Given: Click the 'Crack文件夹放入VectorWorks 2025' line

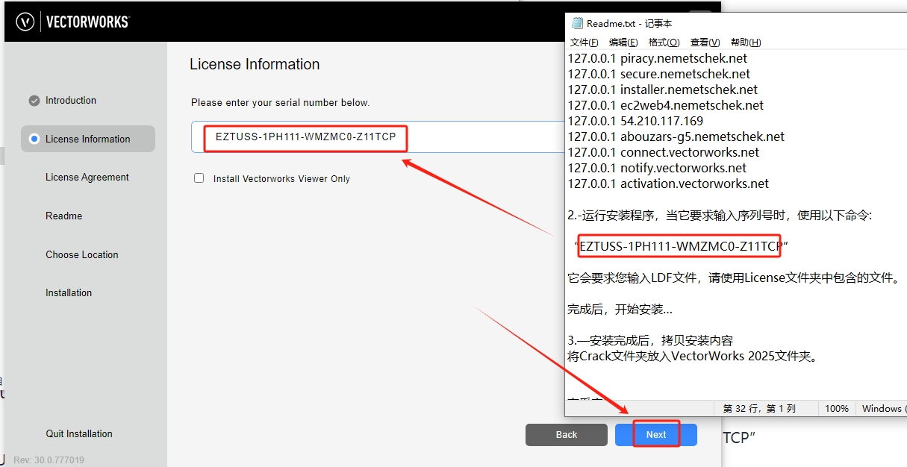Looking at the screenshot, I should [x=693, y=357].
